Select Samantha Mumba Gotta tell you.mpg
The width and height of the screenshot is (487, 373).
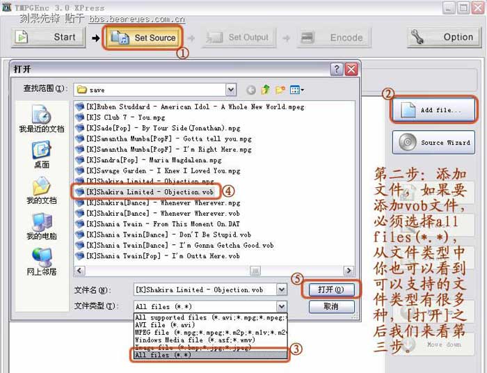pyautogui.click(x=163, y=138)
